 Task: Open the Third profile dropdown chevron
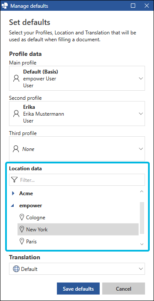(141, 149)
